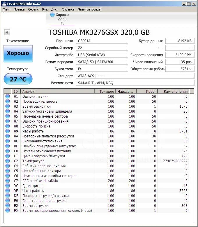Click Общее время работы value 5731 ч
This screenshot has height=227, width=198.
(x=180, y=69)
